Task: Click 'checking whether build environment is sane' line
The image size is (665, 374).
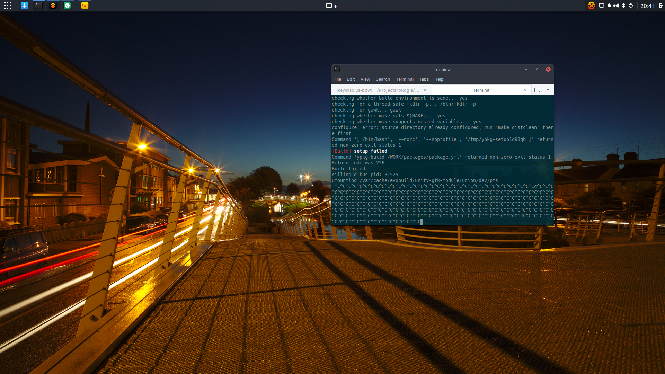Action: coord(400,98)
